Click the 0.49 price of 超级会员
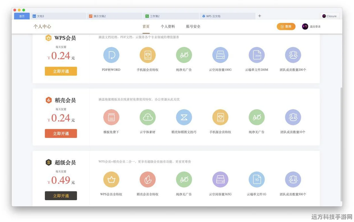Image resolution: width=354 pixels, height=222 pixels. pos(61,180)
